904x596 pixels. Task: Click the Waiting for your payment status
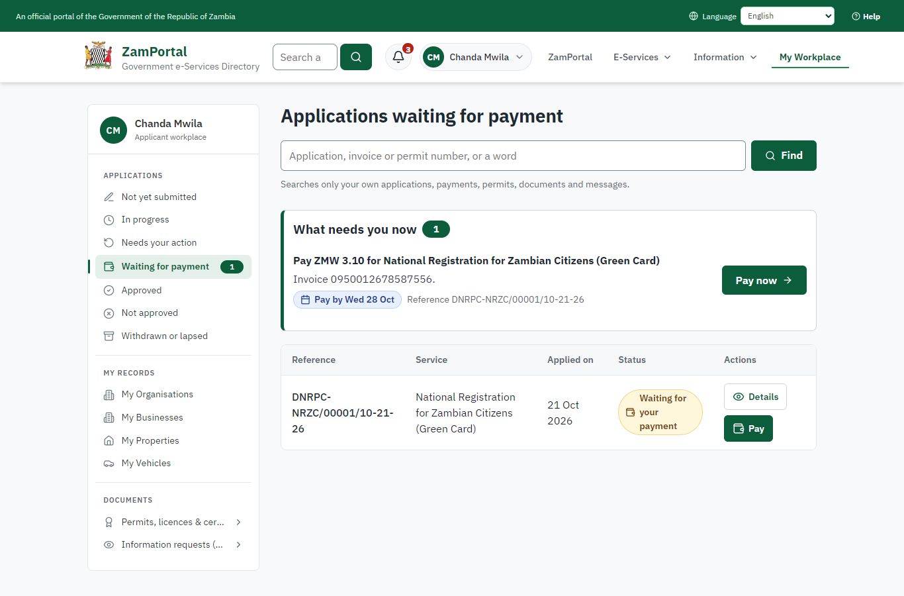point(660,412)
